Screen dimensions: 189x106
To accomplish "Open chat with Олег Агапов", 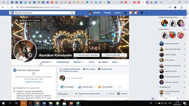I will click(x=172, y=60).
